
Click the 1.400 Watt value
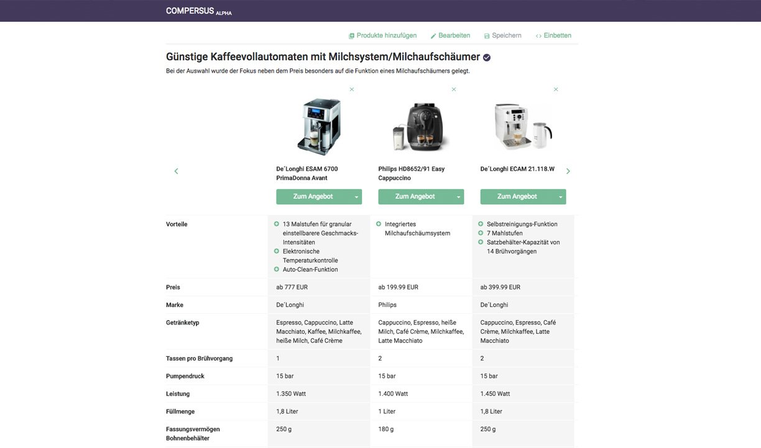tap(394, 394)
